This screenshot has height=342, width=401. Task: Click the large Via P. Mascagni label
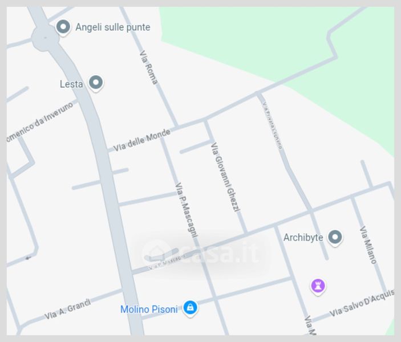click(187, 210)
